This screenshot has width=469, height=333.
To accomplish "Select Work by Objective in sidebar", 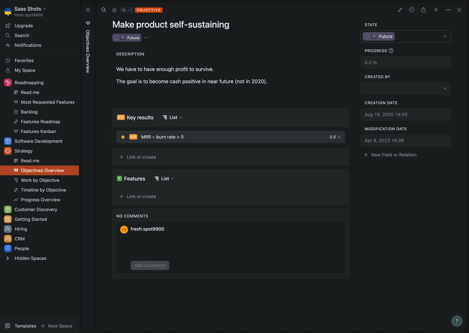I will [x=40, y=180].
